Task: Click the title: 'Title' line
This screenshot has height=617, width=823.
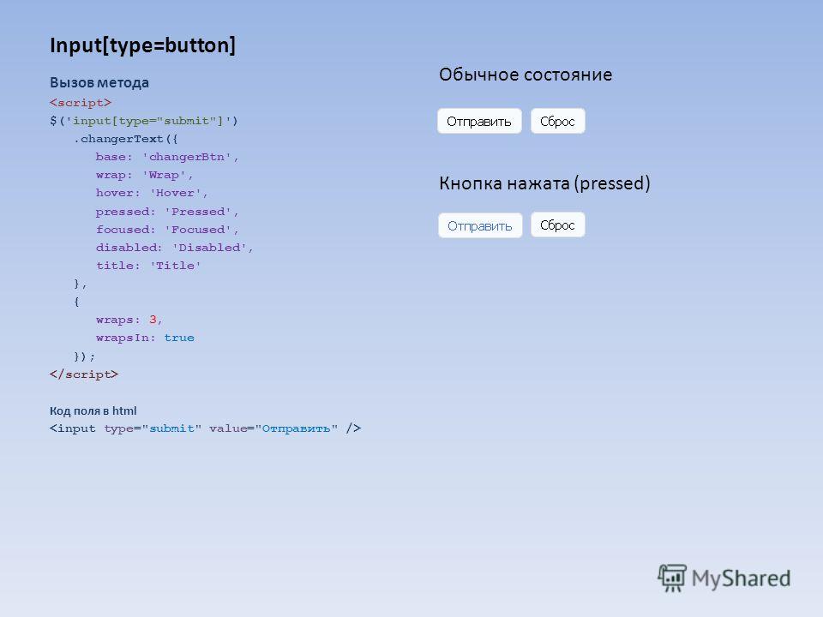Action: point(148,266)
